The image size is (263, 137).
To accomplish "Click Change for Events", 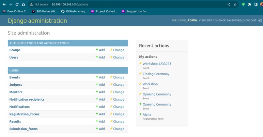I will 117,77.
